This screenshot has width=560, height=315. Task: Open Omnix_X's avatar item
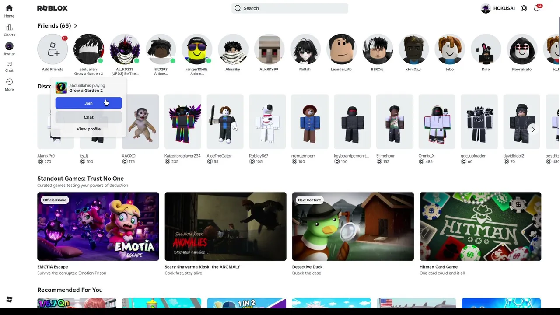tap(437, 121)
